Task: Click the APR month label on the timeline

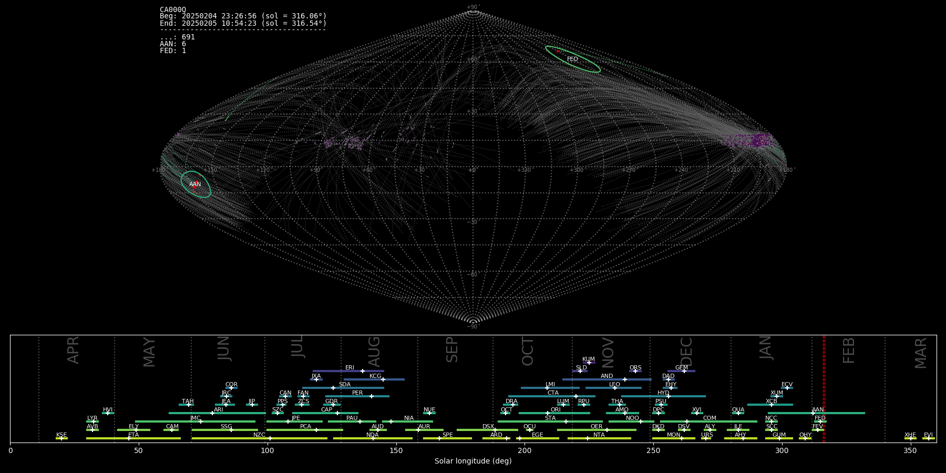Action: [x=73, y=349]
